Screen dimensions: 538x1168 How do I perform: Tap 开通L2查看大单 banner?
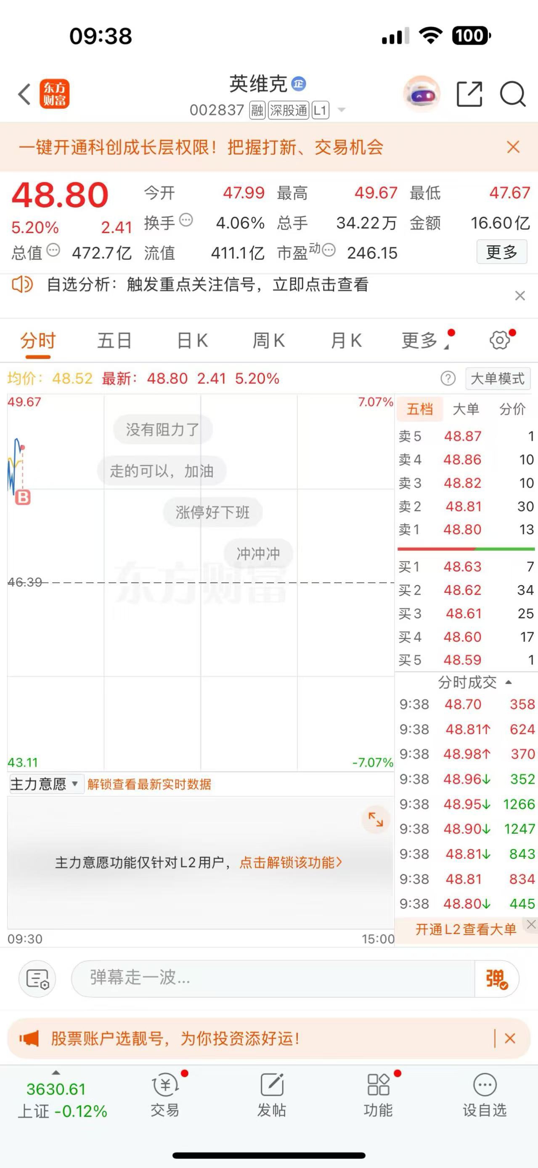(x=466, y=930)
